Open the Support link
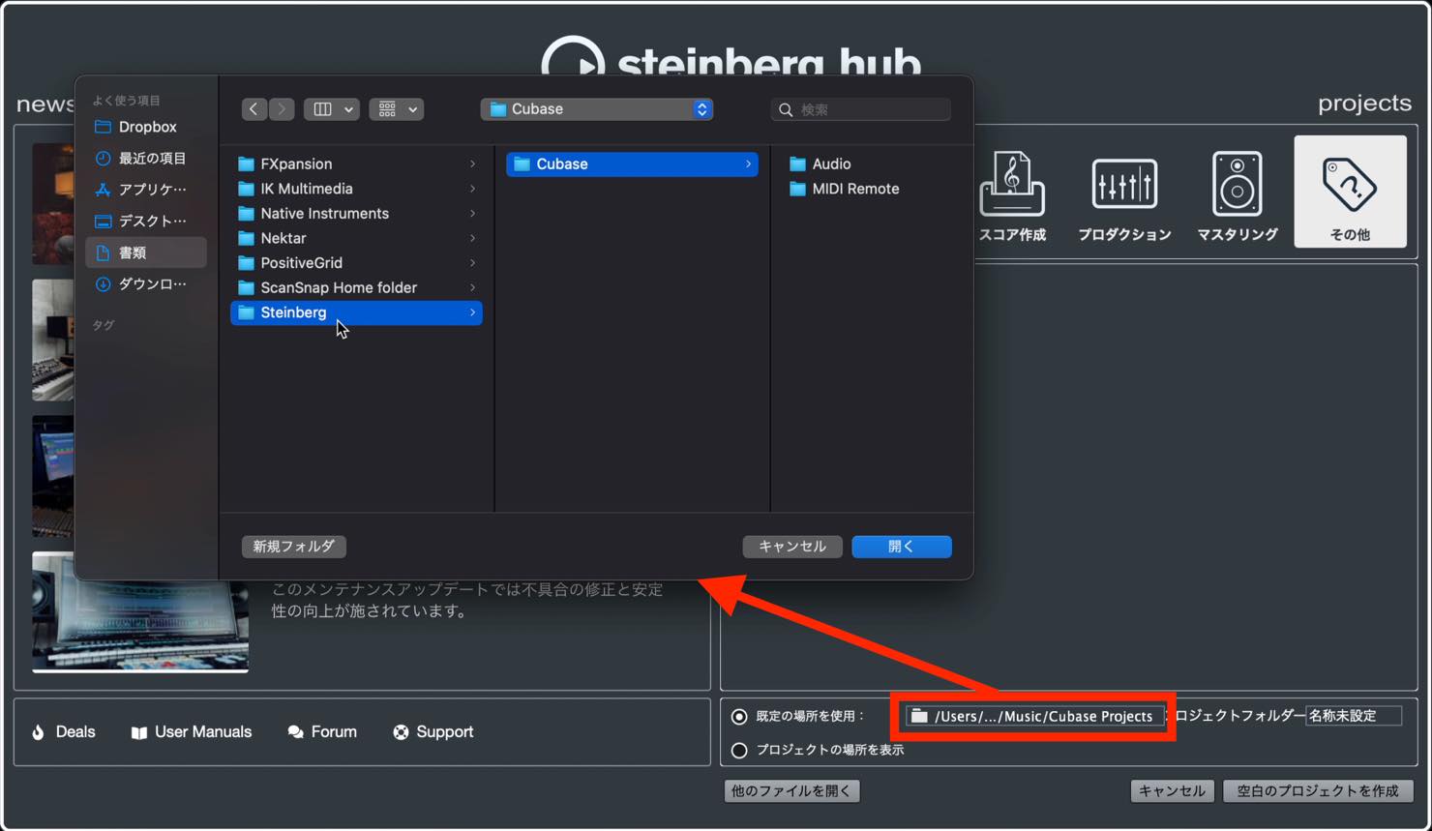 (x=433, y=732)
